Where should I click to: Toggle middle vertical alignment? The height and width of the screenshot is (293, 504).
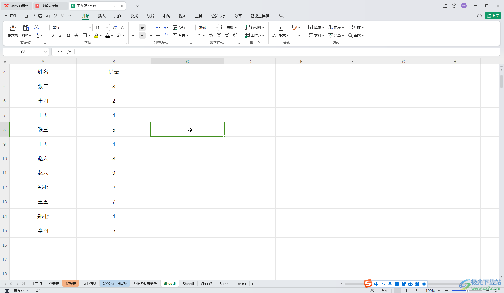point(142,27)
